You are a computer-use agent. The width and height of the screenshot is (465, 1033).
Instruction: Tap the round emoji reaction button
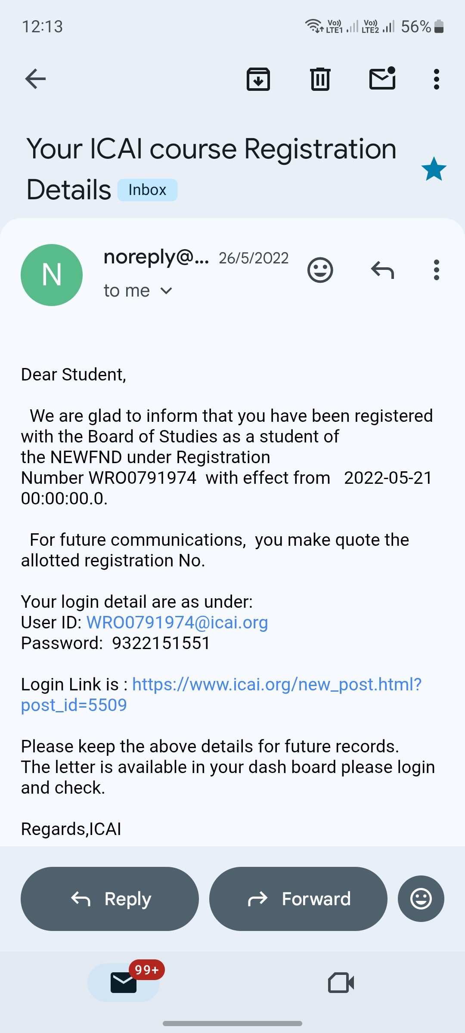(421, 899)
